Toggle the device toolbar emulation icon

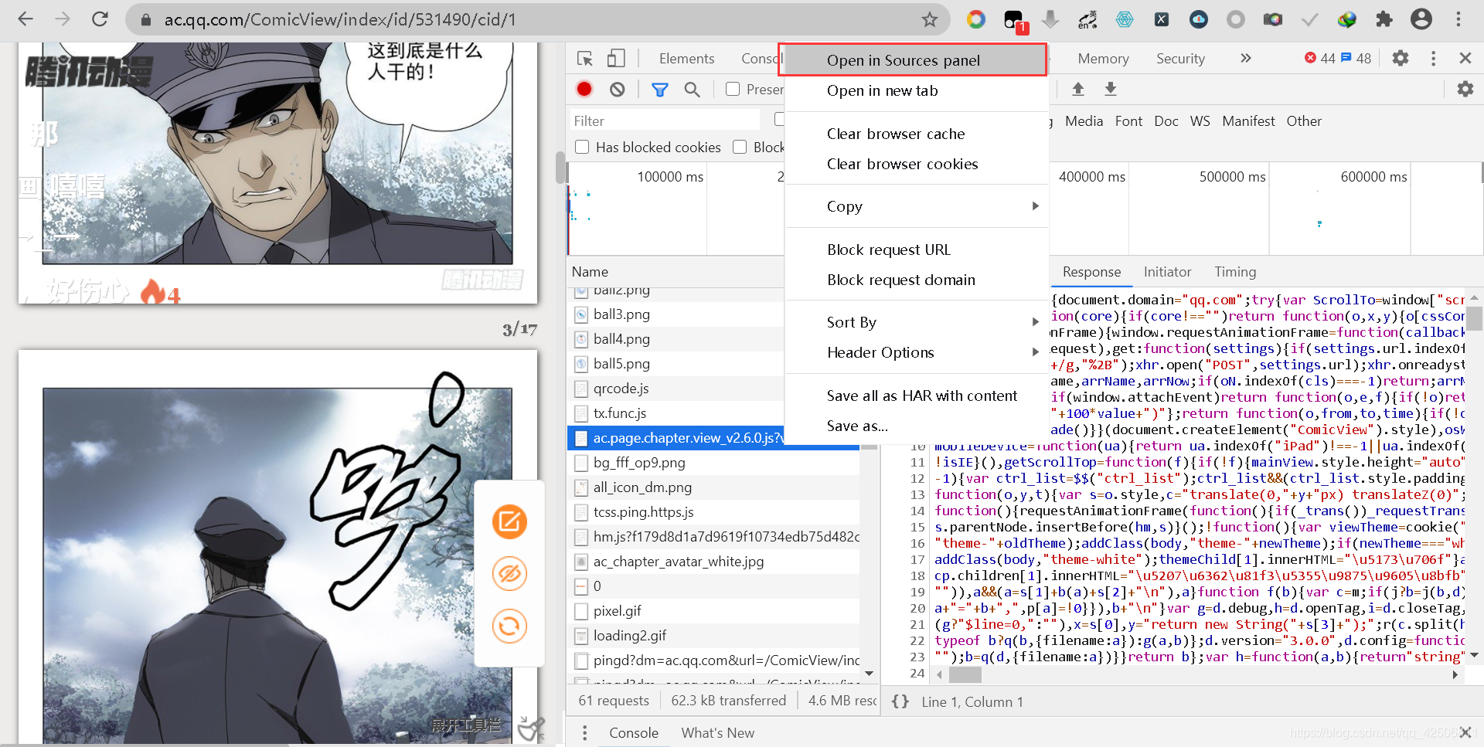coord(616,59)
